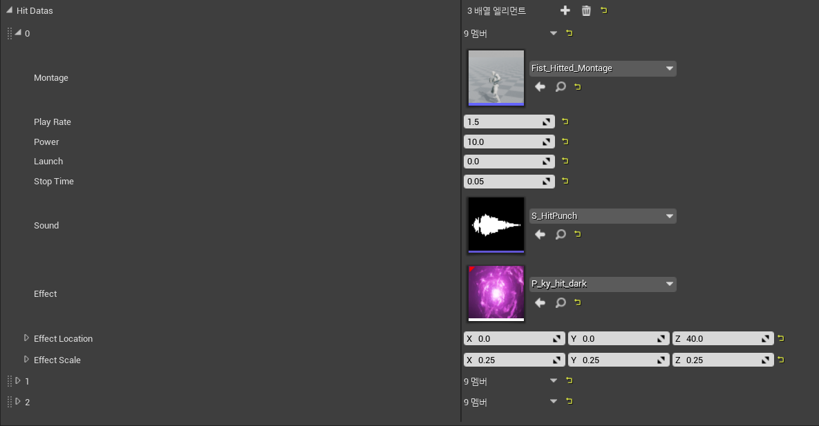Use selected asset for Effect
The image size is (819, 426).
[x=540, y=303]
